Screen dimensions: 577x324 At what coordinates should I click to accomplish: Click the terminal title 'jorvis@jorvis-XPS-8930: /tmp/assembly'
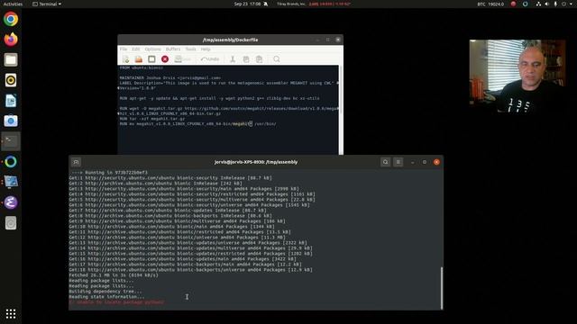point(256,162)
